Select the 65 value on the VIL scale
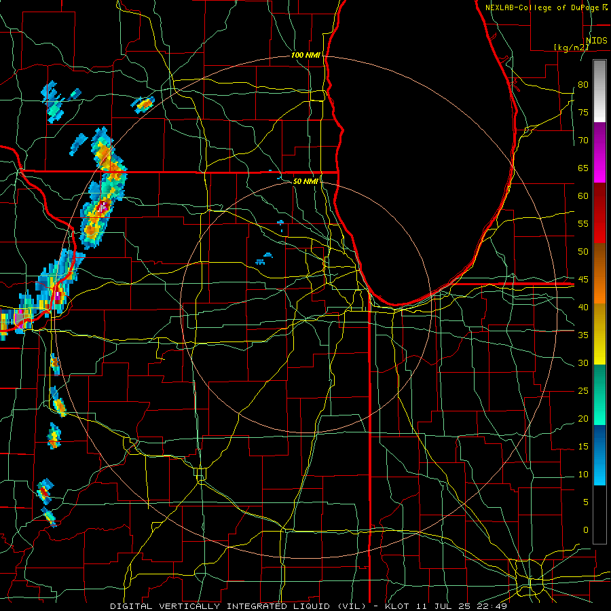The height and width of the screenshot is (611, 611). [x=583, y=168]
